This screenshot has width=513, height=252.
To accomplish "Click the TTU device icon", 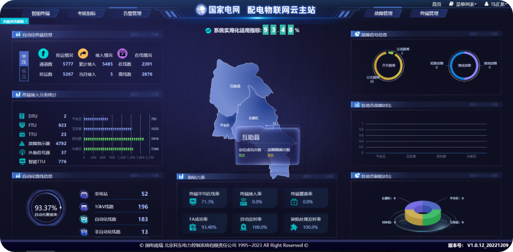I will (22, 134).
